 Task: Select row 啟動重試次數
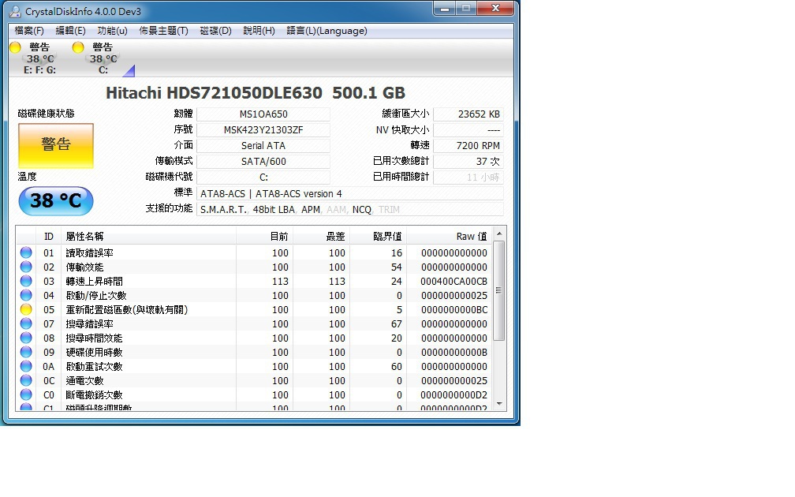(x=253, y=366)
